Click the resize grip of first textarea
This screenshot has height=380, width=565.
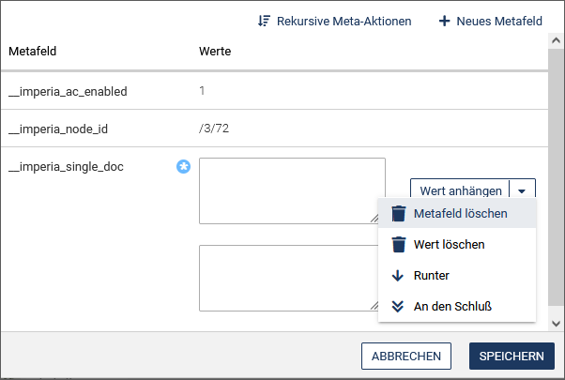[375, 218]
